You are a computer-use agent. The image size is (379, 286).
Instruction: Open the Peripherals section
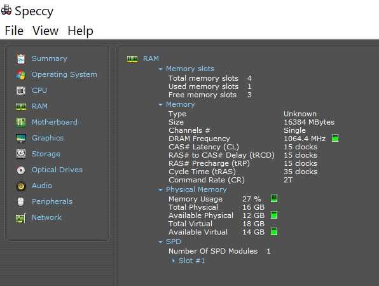[52, 201]
